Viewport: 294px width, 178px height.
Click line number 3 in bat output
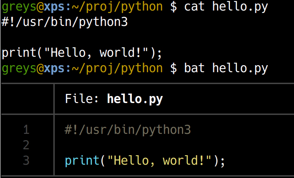coord(26,160)
